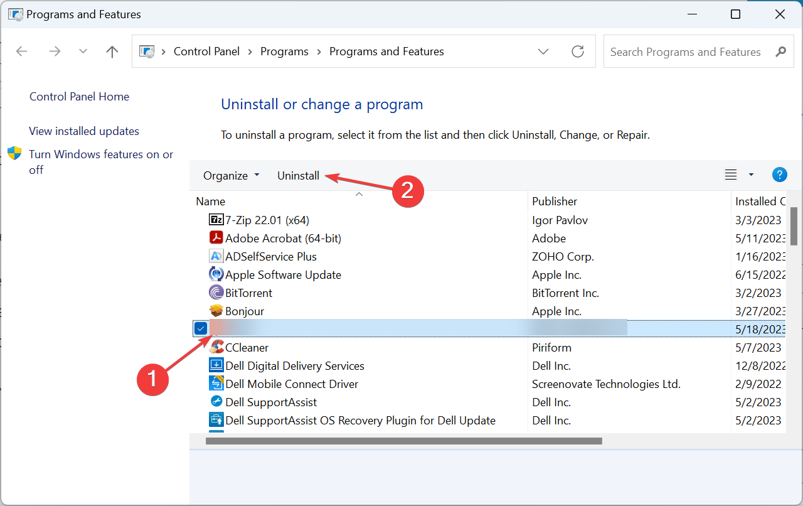Click the Bonjour package icon

216,311
